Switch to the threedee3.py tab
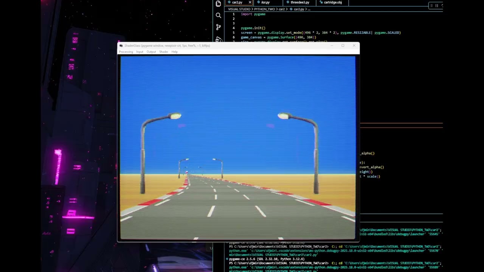Image resolution: width=484 pixels, height=272 pixels. click(300, 2)
